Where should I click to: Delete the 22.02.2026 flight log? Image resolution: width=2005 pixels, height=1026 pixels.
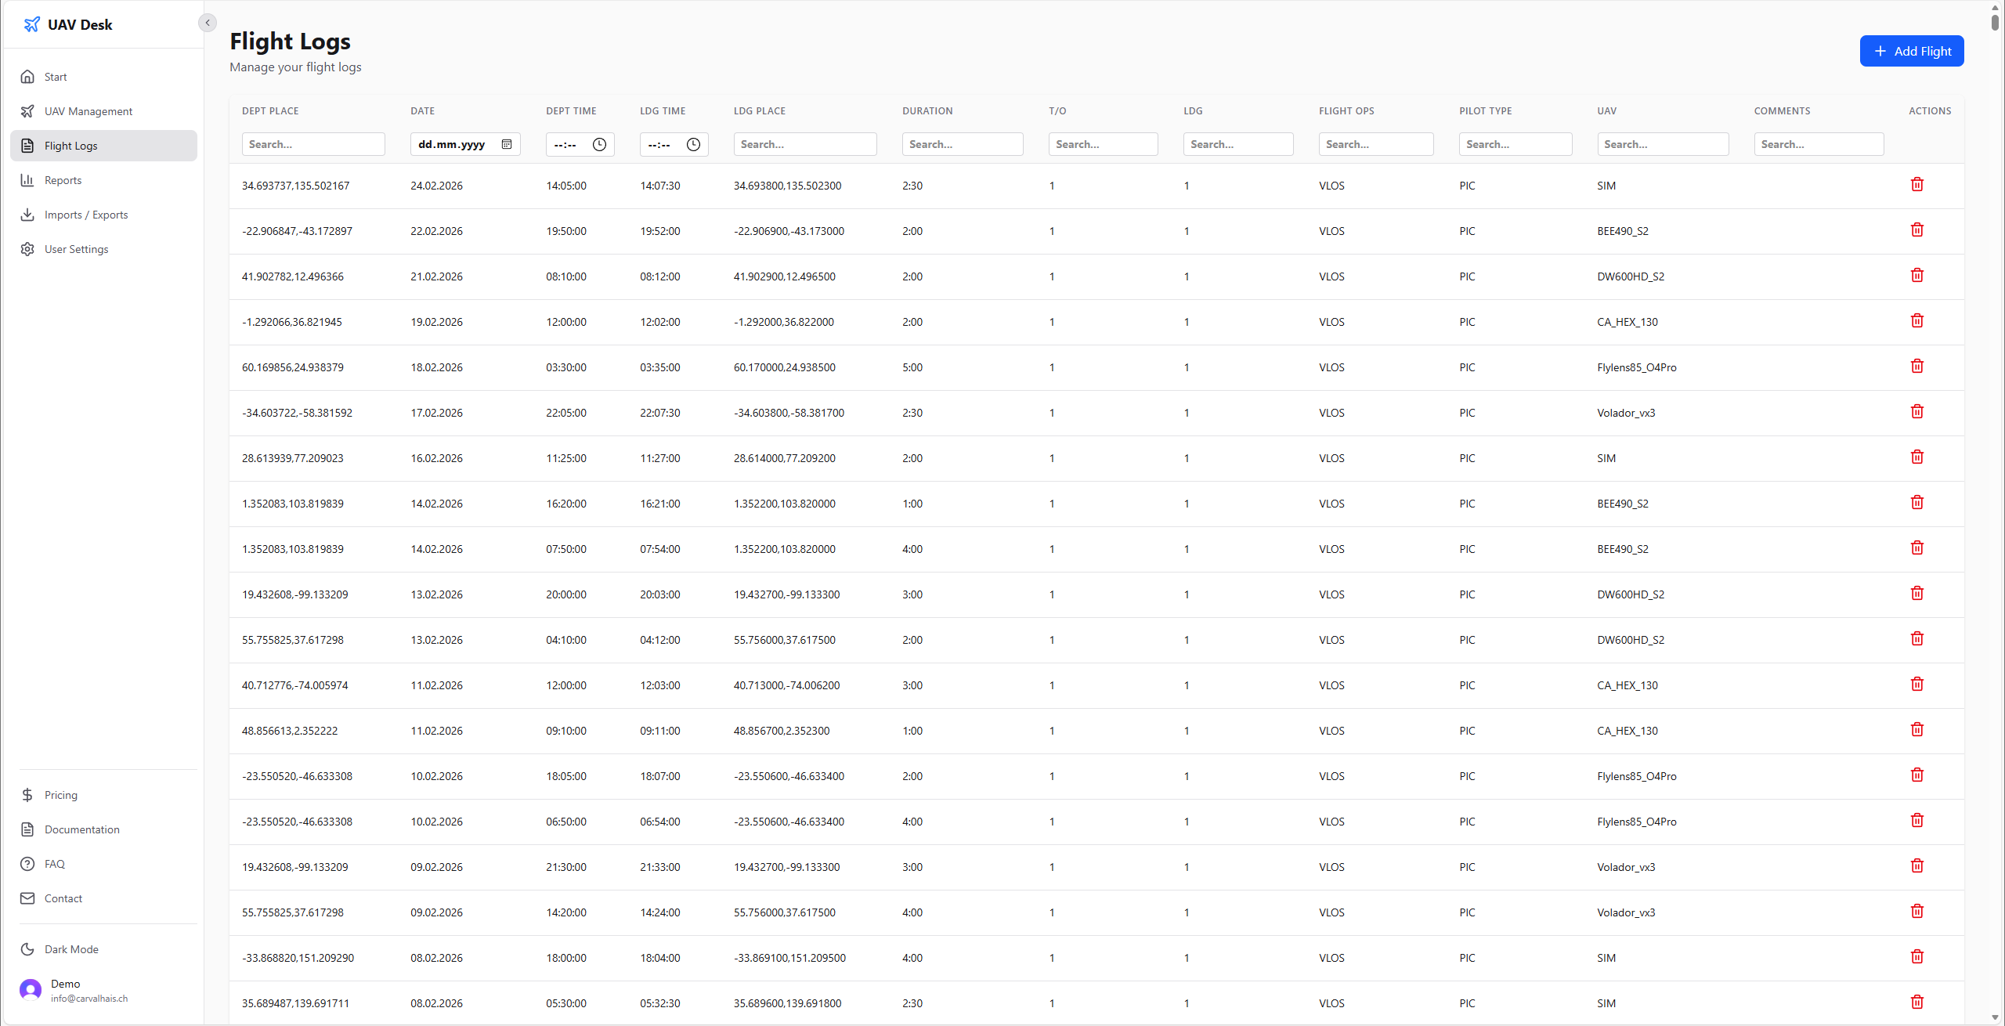tap(1917, 229)
